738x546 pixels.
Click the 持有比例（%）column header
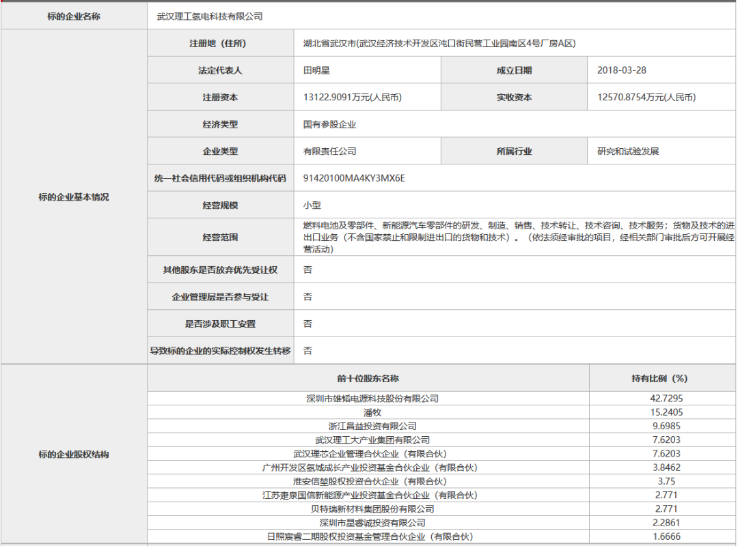point(659,379)
